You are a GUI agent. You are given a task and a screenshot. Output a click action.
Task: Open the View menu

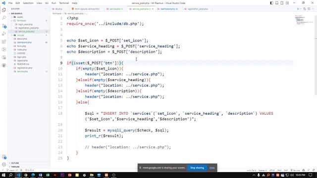coord(39,3)
